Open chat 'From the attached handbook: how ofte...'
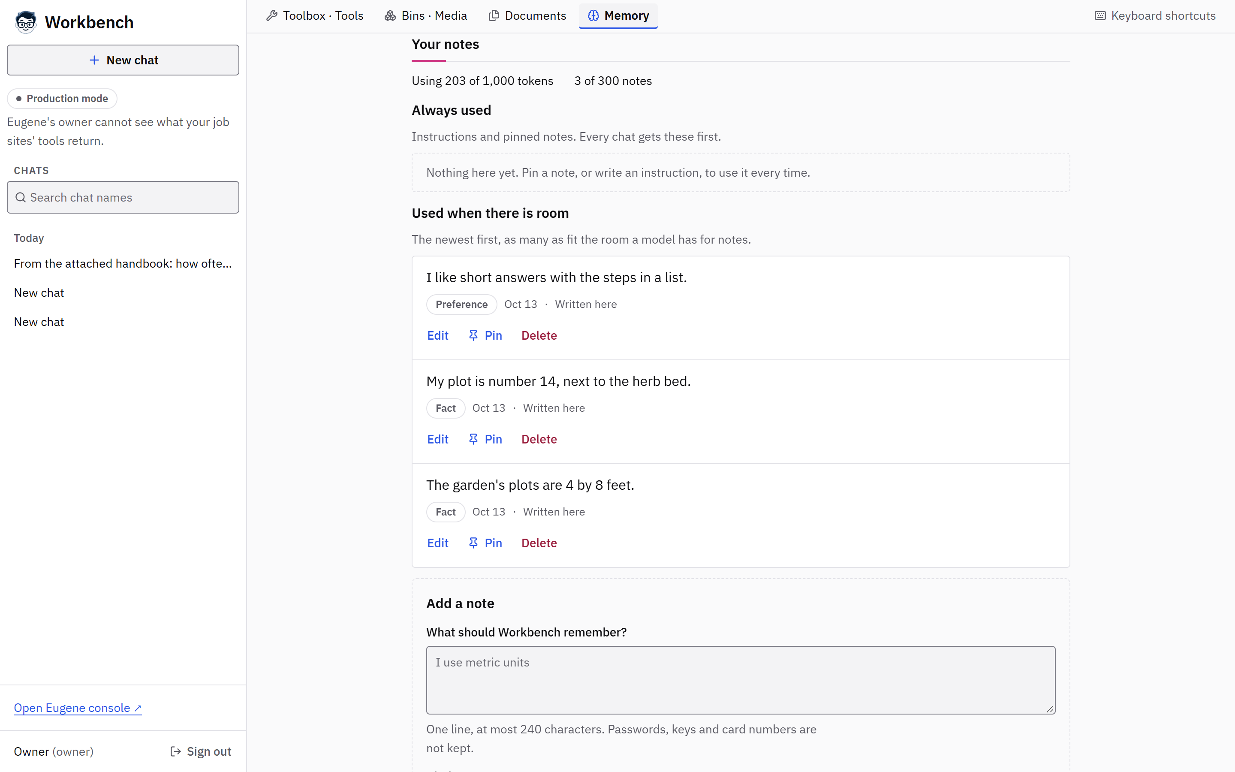The height and width of the screenshot is (772, 1235). [x=123, y=263]
